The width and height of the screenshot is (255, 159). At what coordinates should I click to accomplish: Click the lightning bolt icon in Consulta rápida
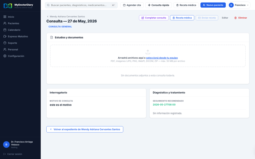[x=149, y=5]
